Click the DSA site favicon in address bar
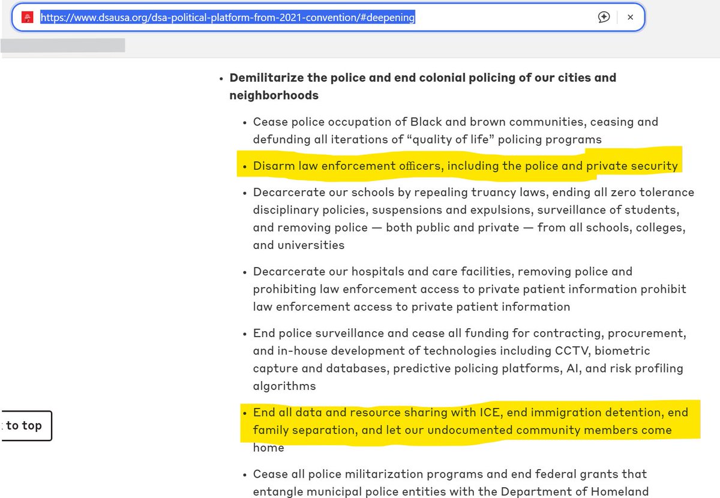This screenshot has height=498, width=720. [x=27, y=17]
